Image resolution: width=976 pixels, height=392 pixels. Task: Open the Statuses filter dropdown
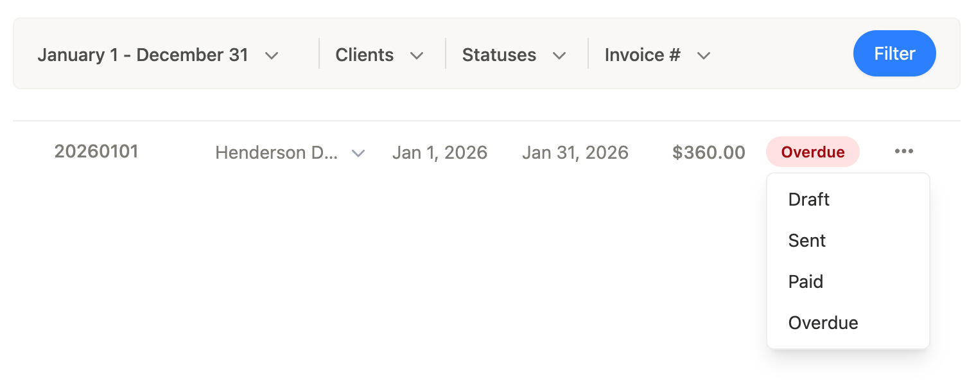tap(499, 56)
